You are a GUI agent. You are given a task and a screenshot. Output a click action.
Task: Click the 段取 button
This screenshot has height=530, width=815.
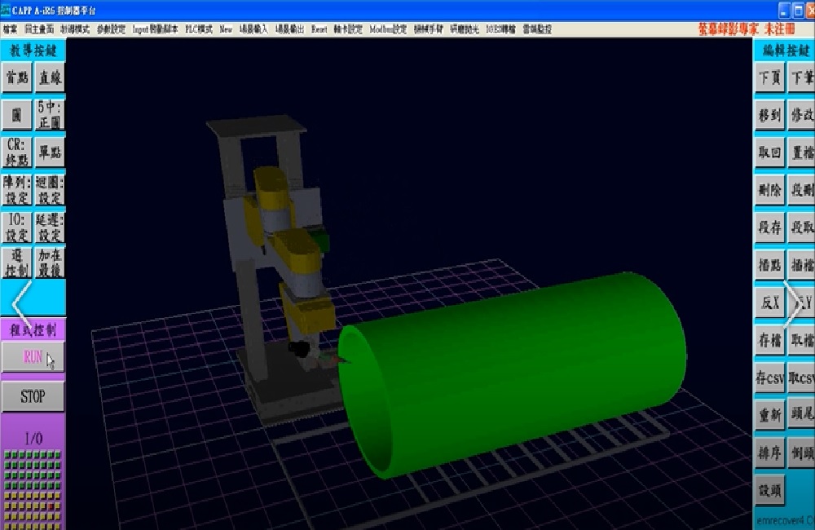(x=801, y=227)
